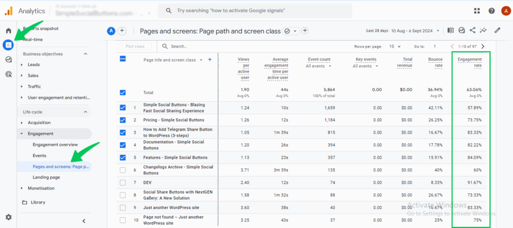The width and height of the screenshot is (513, 228).
Task: Open Page title and screen class dropdown
Action: tap(173, 60)
